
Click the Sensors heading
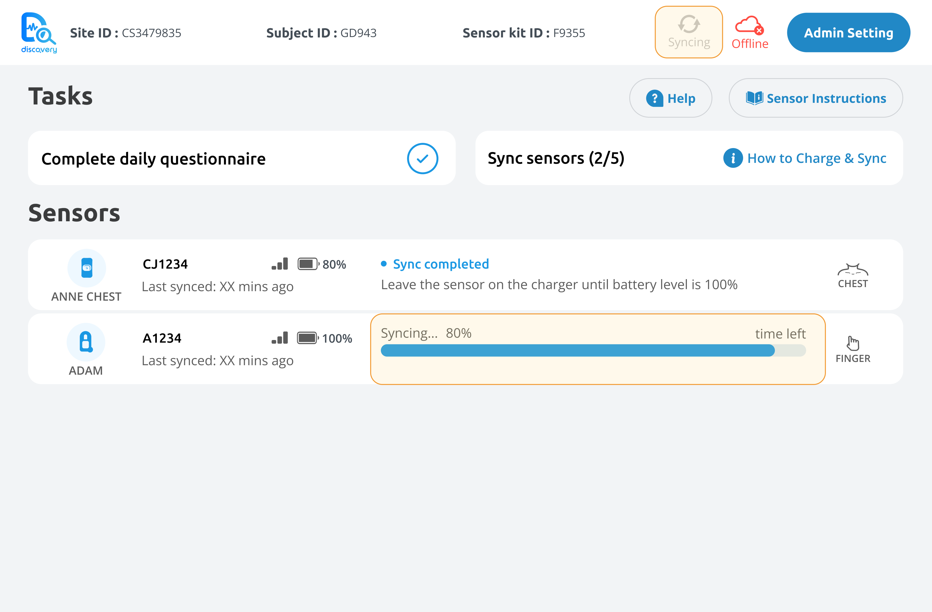(x=74, y=213)
